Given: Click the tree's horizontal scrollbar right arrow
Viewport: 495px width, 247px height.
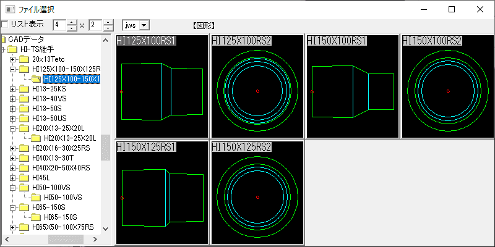Looking at the screenshot, I should (x=95, y=240).
